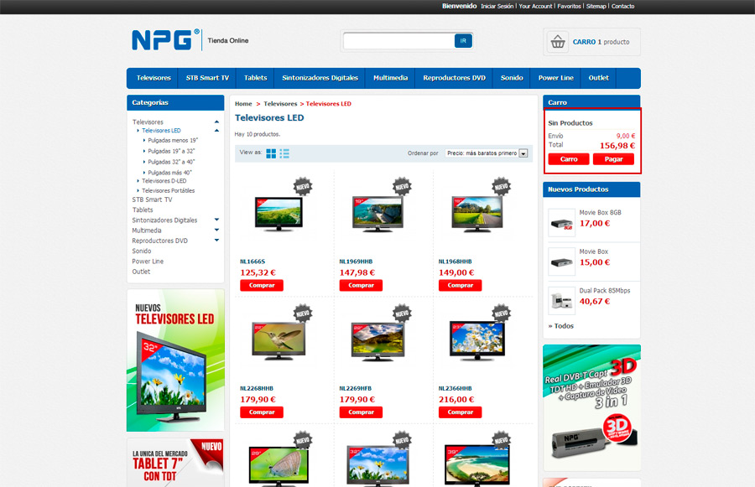Screen dimensions: 755x487
Task: Open the Reproductores DVD menu tab
Action: [454, 78]
